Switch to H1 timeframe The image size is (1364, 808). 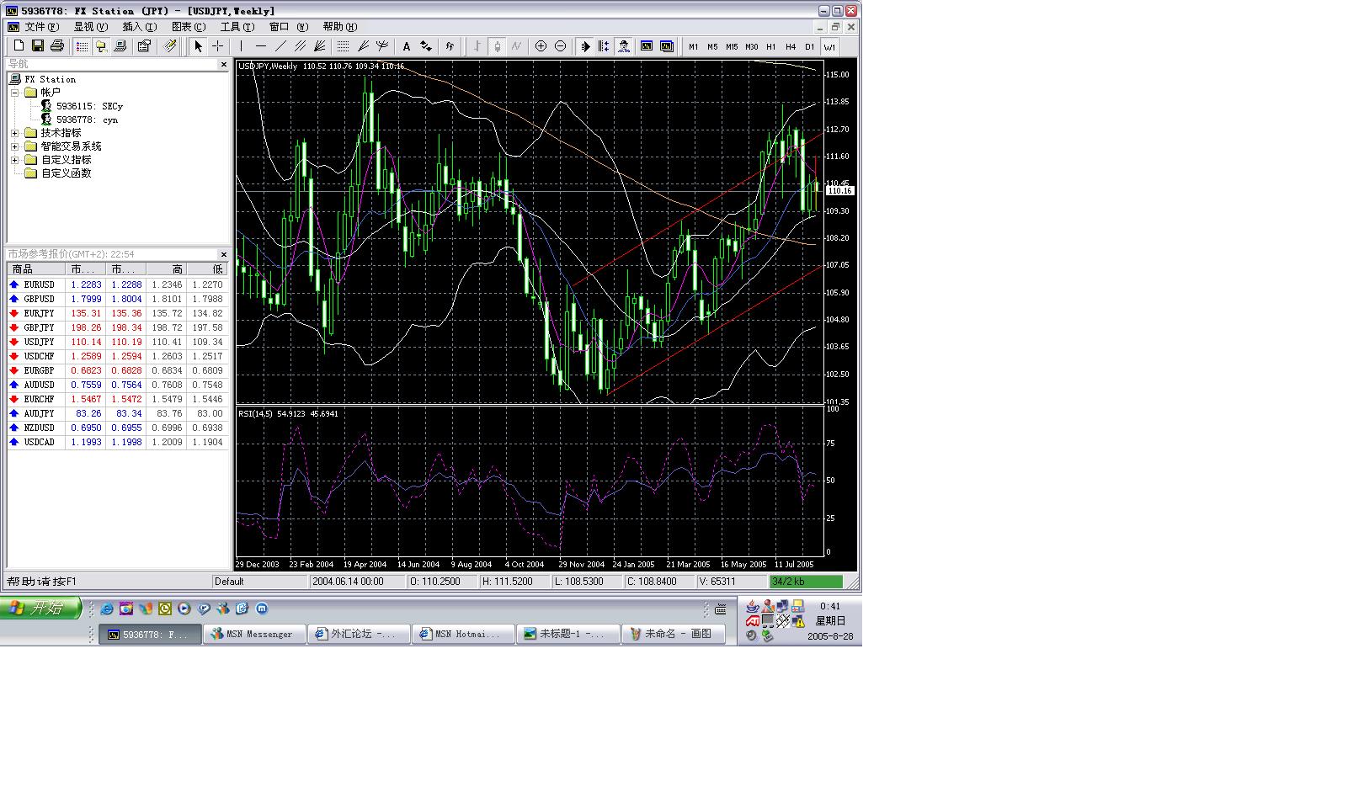(770, 46)
